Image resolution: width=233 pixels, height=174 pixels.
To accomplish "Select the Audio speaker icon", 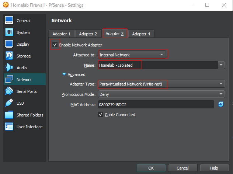I will pyautogui.click(x=9, y=67).
